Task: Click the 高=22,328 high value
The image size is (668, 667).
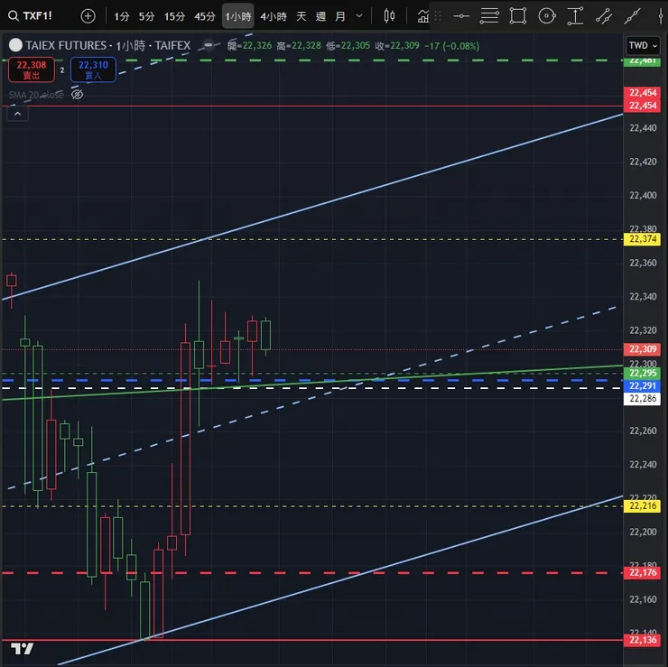Action: point(299,46)
